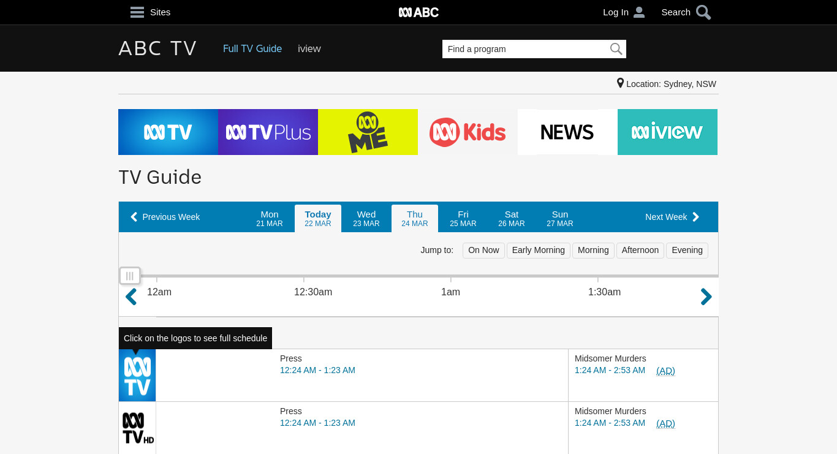Click 12:24 AM - 1:23 AM in ABC TV row
This screenshot has height=454, width=837.
[x=317, y=370]
